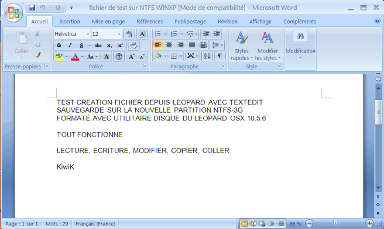Cut the selection with scissors icon

tap(37, 34)
